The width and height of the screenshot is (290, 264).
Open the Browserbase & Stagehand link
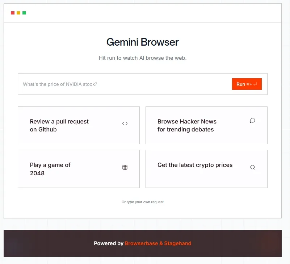coord(158,243)
